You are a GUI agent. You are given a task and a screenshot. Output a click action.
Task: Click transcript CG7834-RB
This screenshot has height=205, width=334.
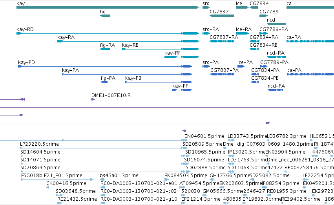[254, 49]
